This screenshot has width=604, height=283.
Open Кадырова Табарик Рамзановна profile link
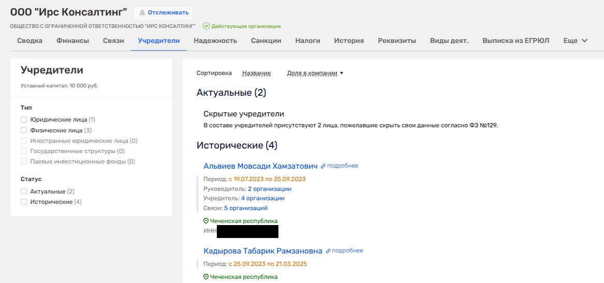tap(263, 251)
